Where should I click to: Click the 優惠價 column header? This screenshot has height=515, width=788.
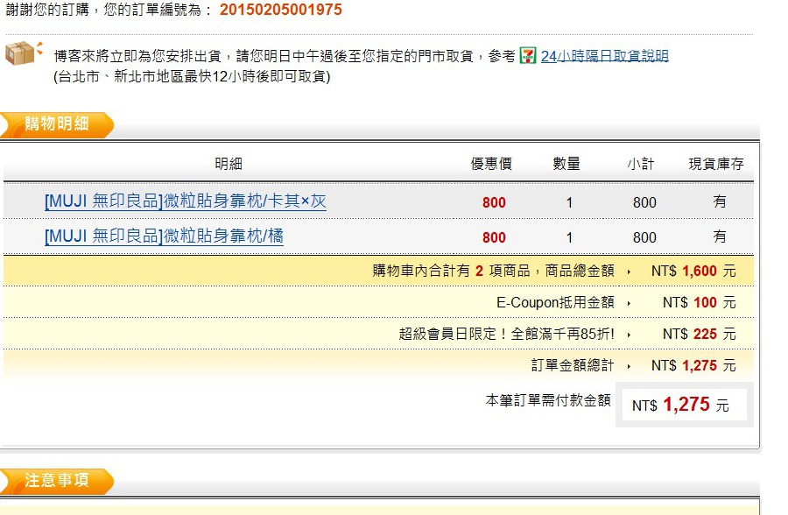491,164
